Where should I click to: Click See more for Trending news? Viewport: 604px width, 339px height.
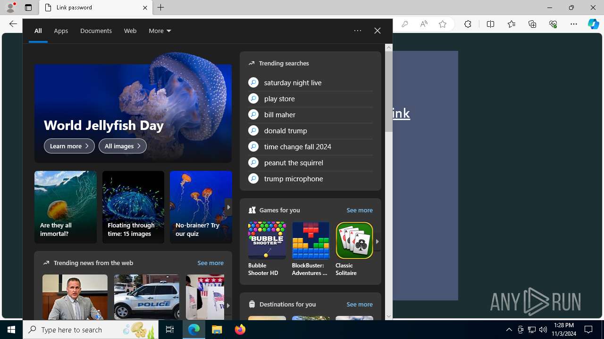point(210,263)
